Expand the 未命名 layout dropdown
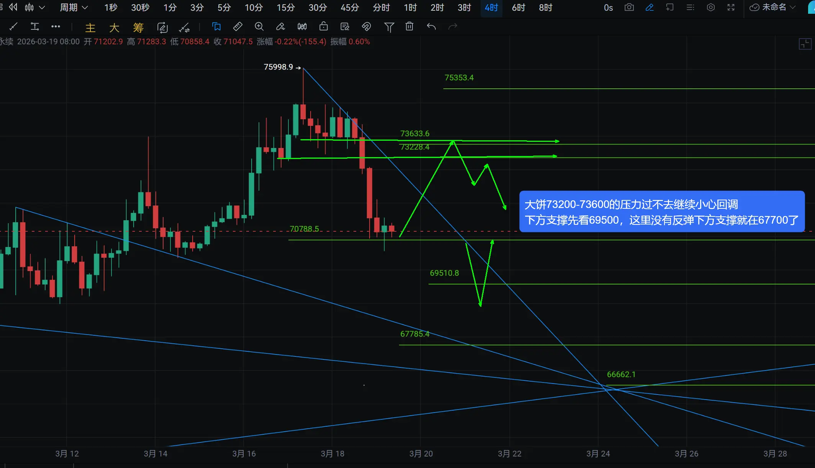 [x=774, y=7]
